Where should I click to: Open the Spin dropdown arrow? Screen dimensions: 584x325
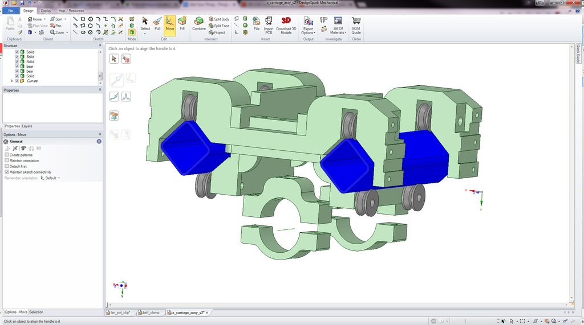pyautogui.click(x=65, y=19)
